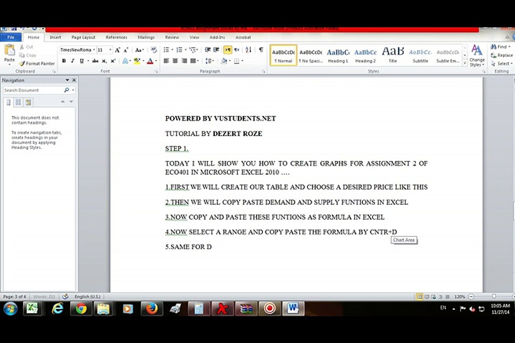
Task: Switch to the References tab
Action: click(x=116, y=38)
